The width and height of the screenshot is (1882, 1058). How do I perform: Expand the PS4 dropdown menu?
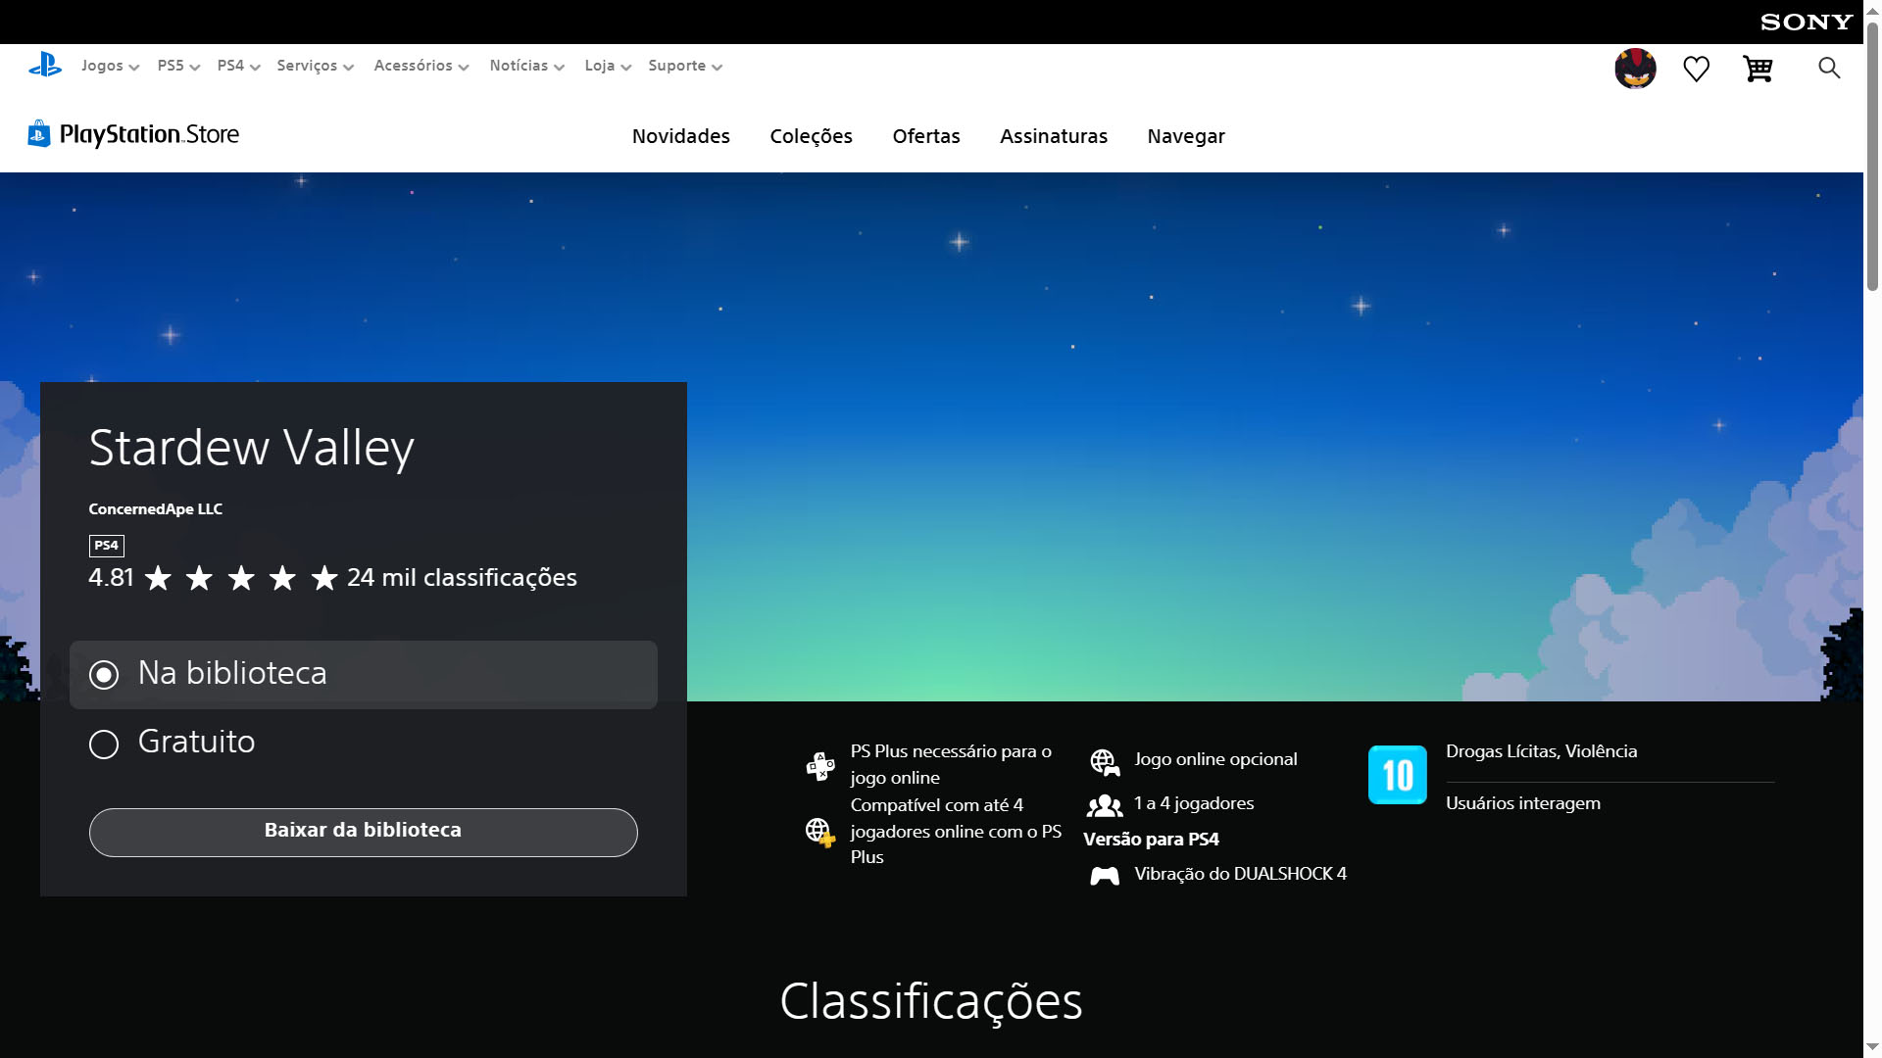click(x=238, y=66)
